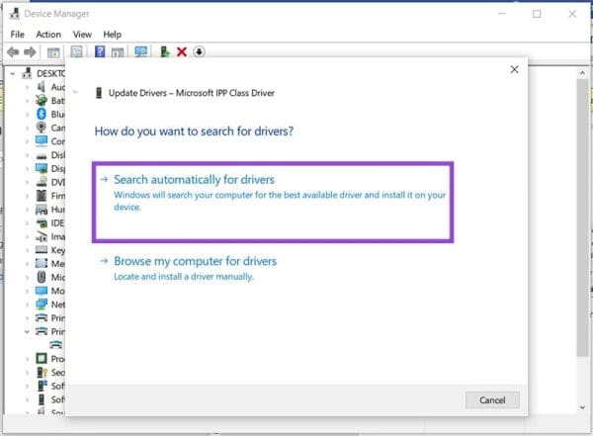Click the Scan for hardware changes monitor icon

pos(140,51)
